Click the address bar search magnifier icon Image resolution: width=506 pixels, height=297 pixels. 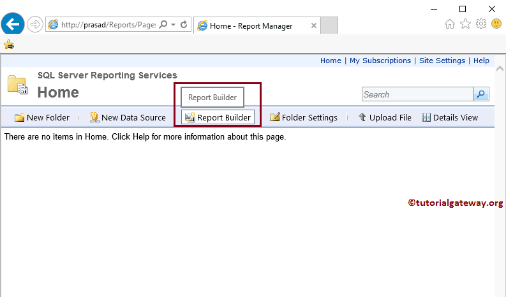[x=163, y=24]
